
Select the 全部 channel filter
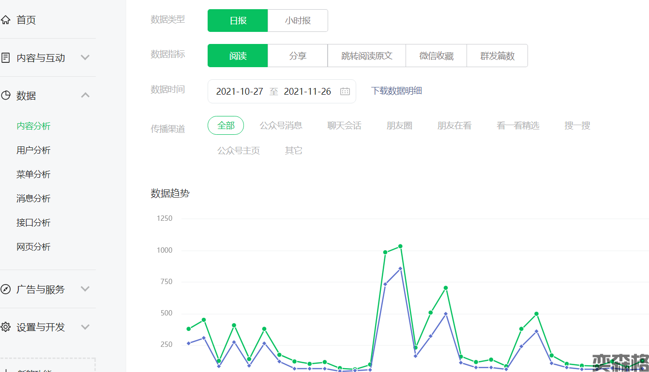(x=226, y=126)
